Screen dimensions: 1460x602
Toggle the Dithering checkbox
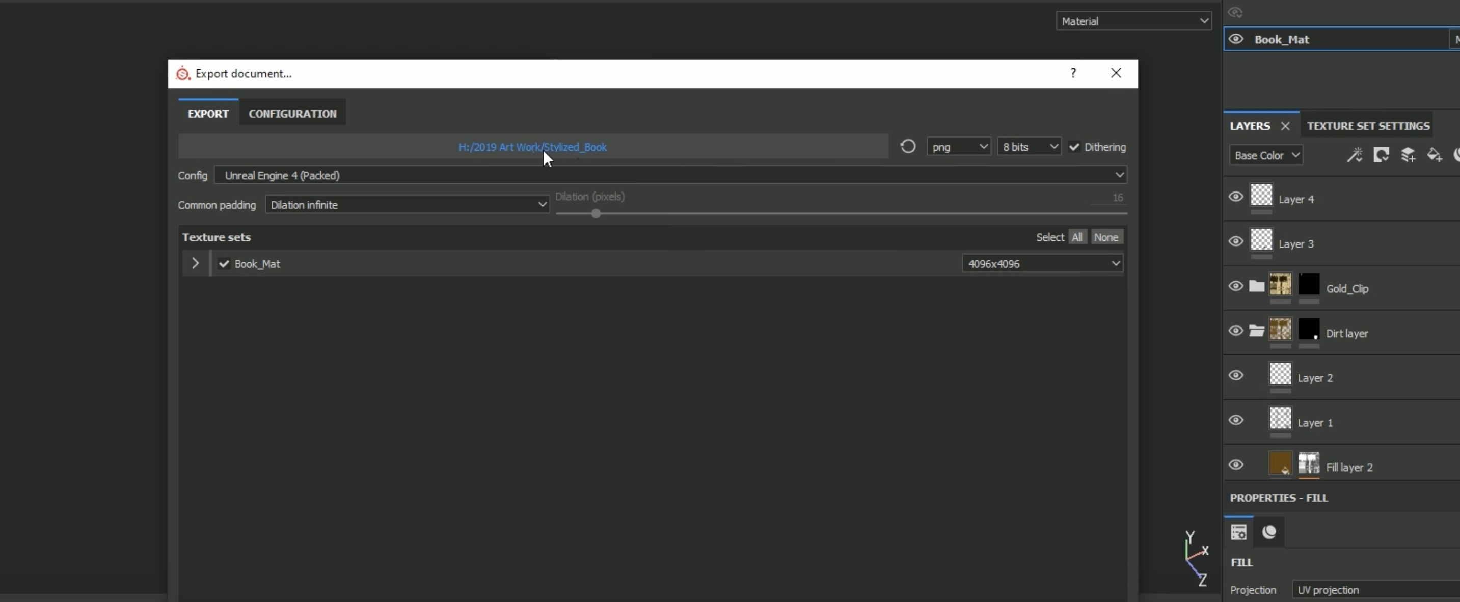pos(1074,147)
